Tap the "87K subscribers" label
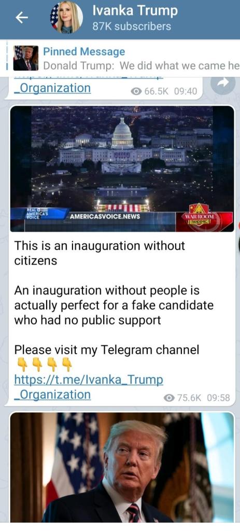This screenshot has width=240, height=531. [132, 26]
